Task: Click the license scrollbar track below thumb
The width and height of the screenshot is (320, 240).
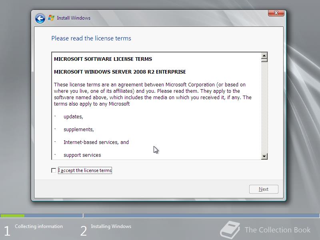Action: click(264, 108)
